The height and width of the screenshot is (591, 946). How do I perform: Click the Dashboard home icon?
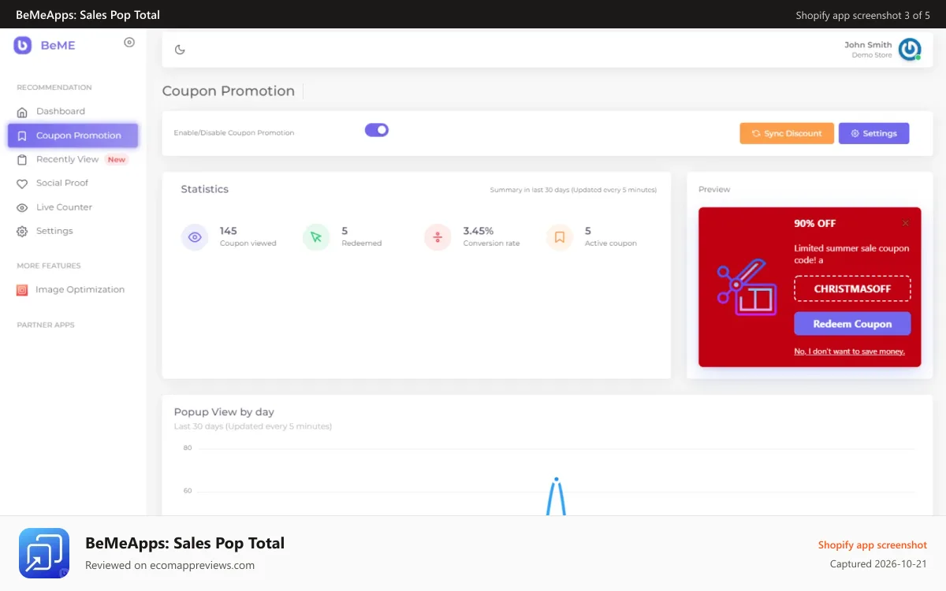(x=22, y=112)
